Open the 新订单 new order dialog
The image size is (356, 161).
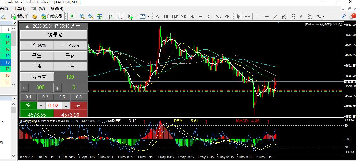pos(20,16)
